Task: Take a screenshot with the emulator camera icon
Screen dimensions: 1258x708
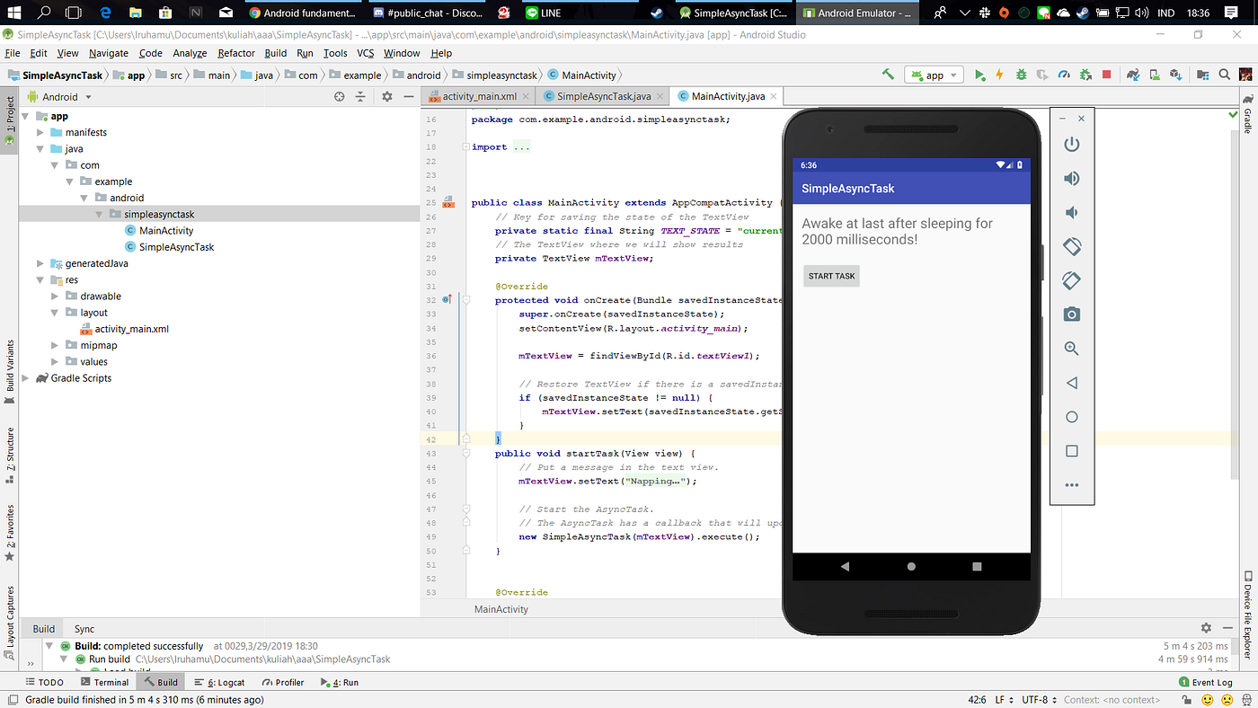Action: (1071, 314)
